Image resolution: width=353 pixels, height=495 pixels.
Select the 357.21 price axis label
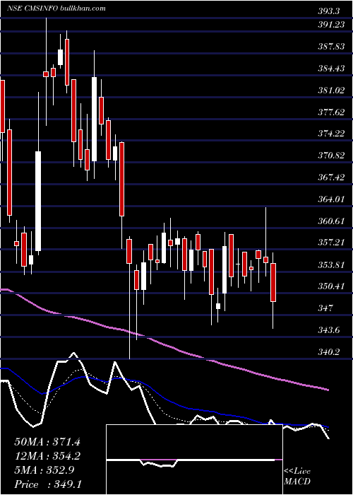point(331,242)
